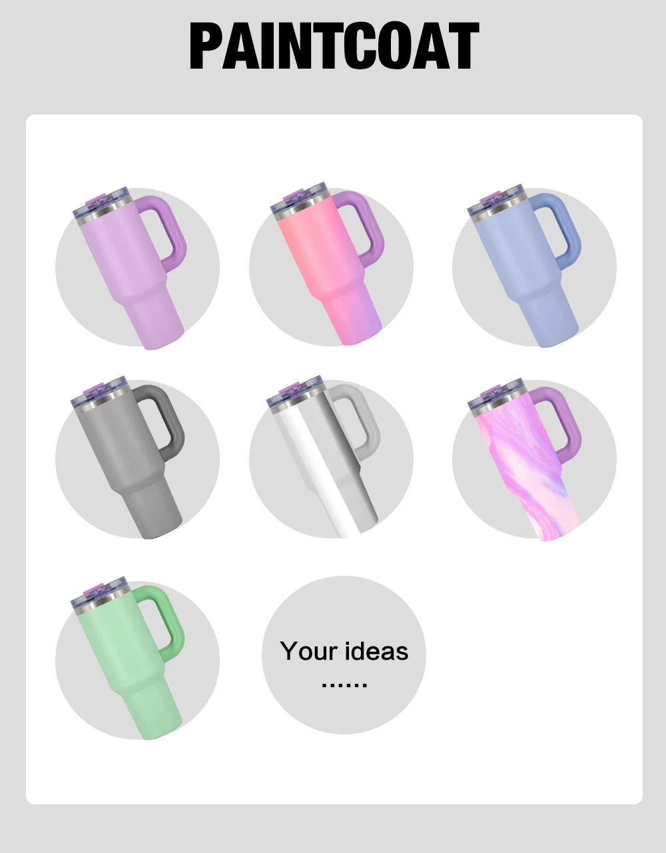Viewport: 666px width, 853px height.
Task: Click the 'Your ideas' circle
Action: click(x=344, y=655)
